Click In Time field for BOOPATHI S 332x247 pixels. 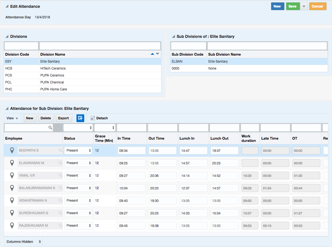(x=131, y=150)
